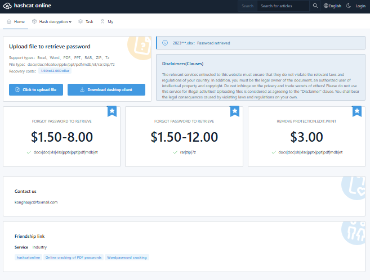The height and width of the screenshot is (280, 370).
Task: Click the Click to upload file button
Action: click(36, 90)
